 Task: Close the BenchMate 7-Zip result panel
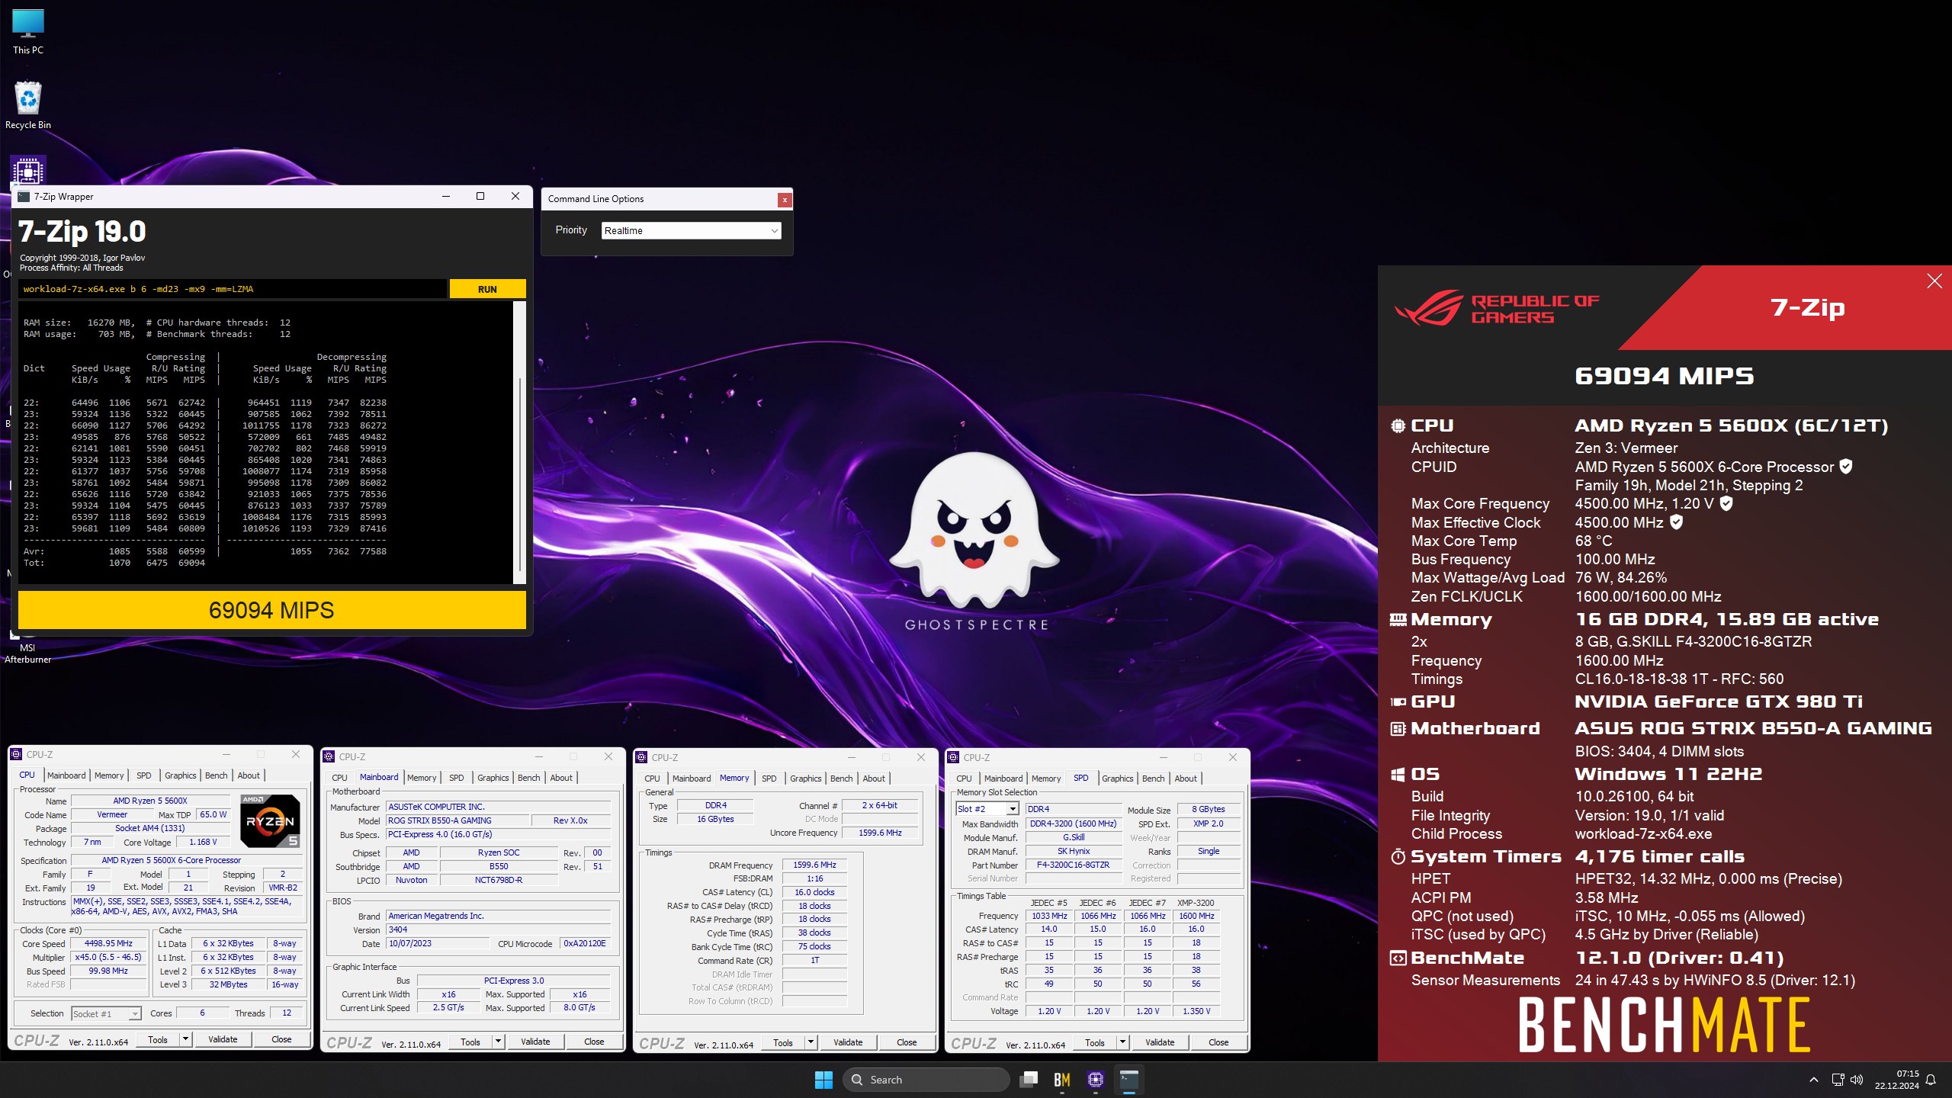click(x=1934, y=281)
